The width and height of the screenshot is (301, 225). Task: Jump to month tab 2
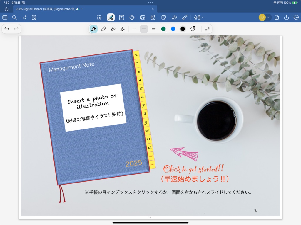click(x=138, y=63)
